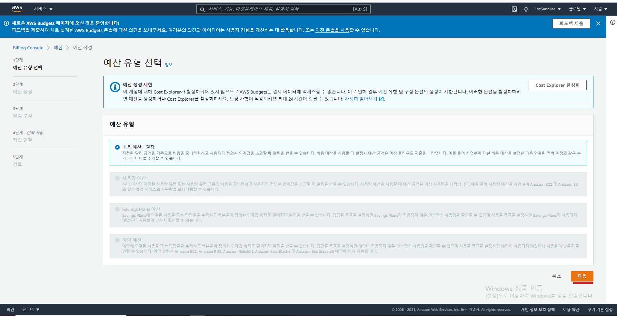Click the 취소 cancel button
617x316 pixels.
[x=557, y=276]
